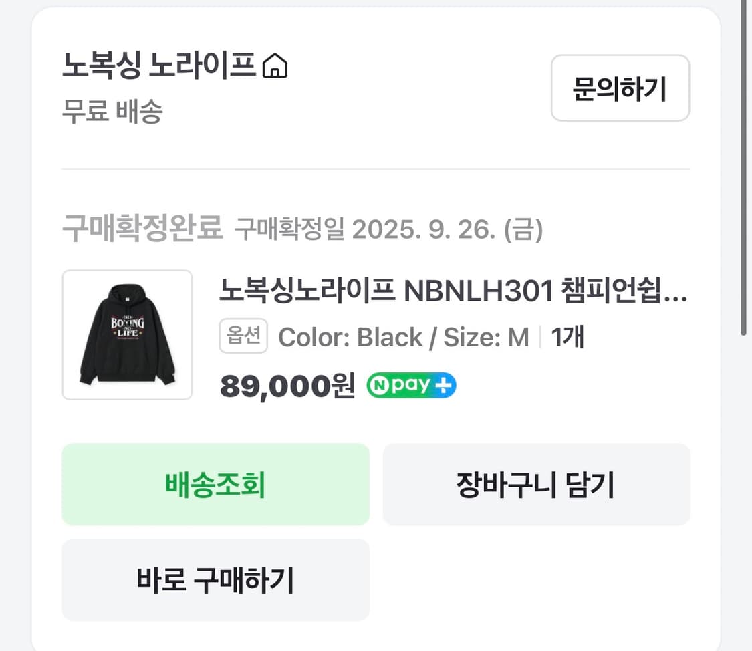Select the 배송조회 delivery tracking button

(x=215, y=484)
